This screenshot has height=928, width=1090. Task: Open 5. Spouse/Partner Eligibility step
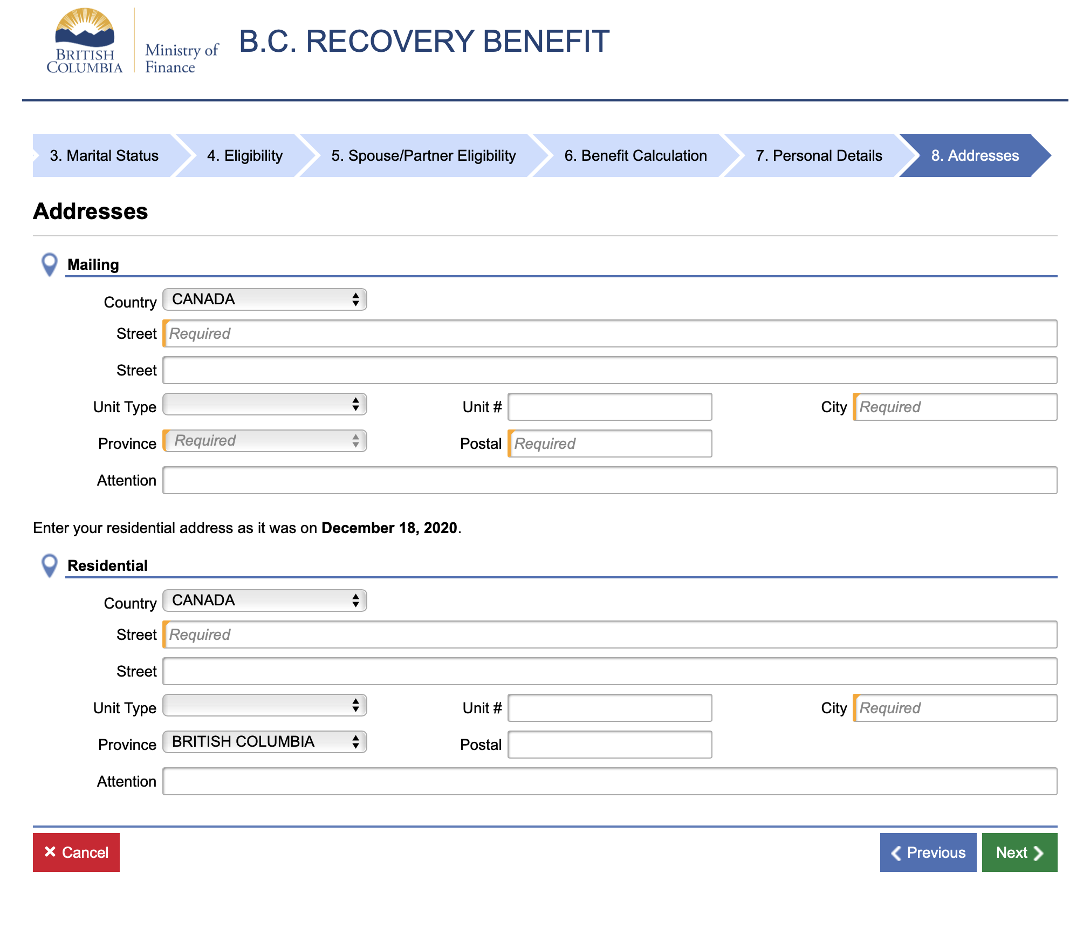click(423, 155)
